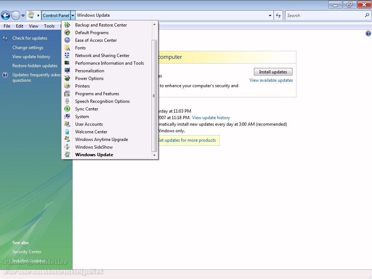This screenshot has height=279, width=372.
Task: Click Get updates for more products
Action: point(187,140)
